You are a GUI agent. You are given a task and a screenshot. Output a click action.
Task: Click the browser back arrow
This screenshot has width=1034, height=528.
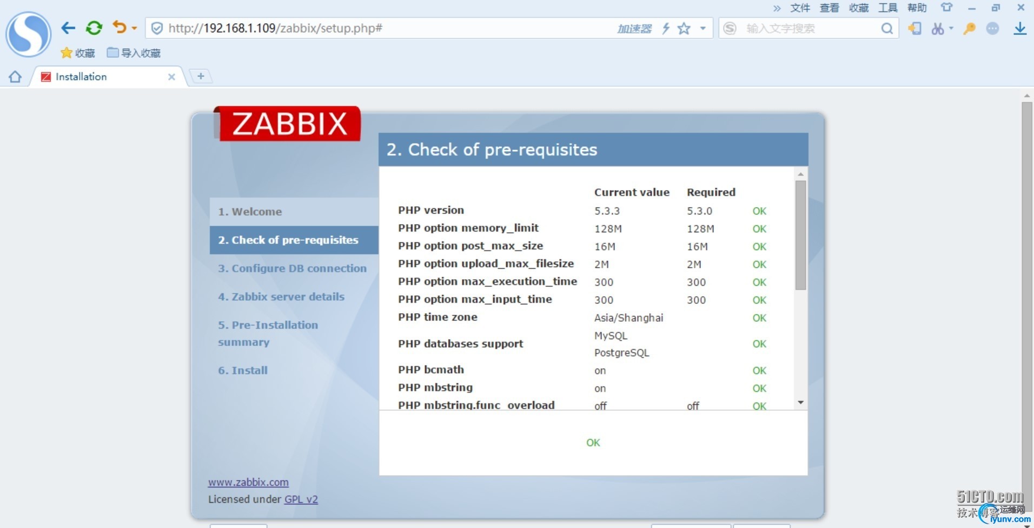pyautogui.click(x=68, y=28)
